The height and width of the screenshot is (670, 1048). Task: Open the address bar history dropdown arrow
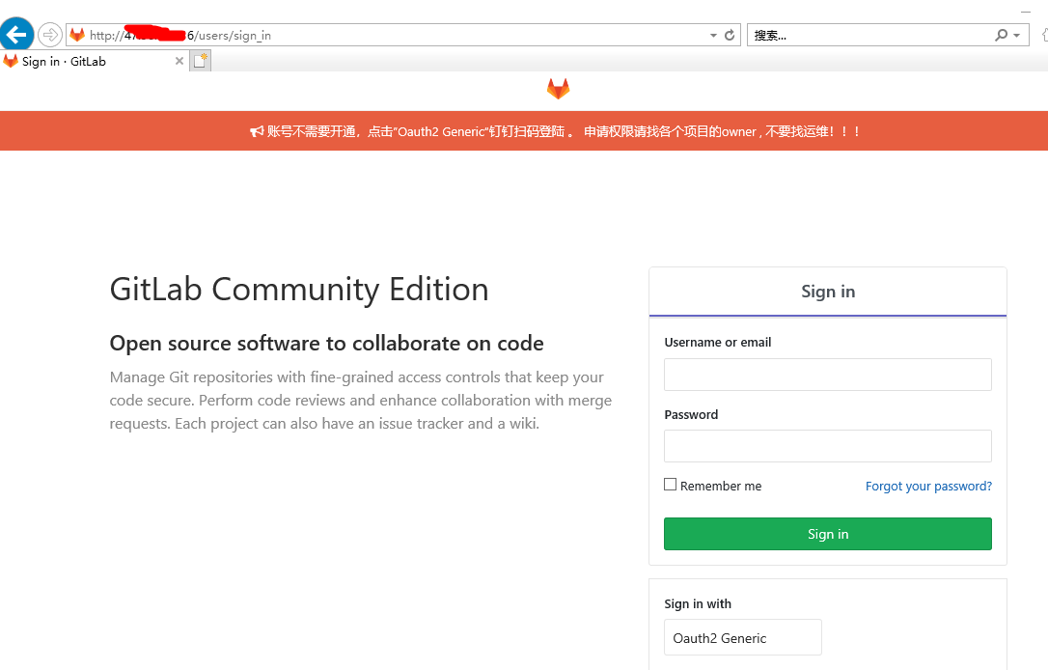713,36
